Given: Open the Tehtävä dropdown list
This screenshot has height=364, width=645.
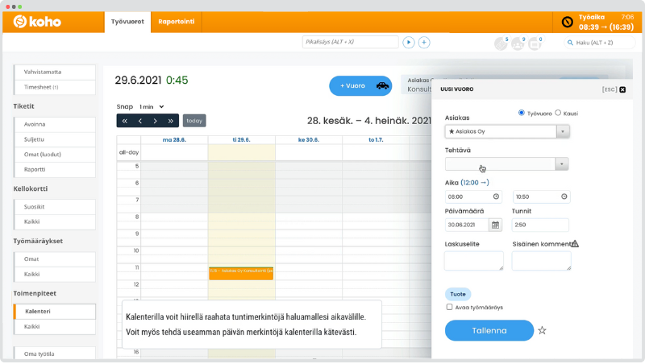Looking at the screenshot, I should coord(562,163).
